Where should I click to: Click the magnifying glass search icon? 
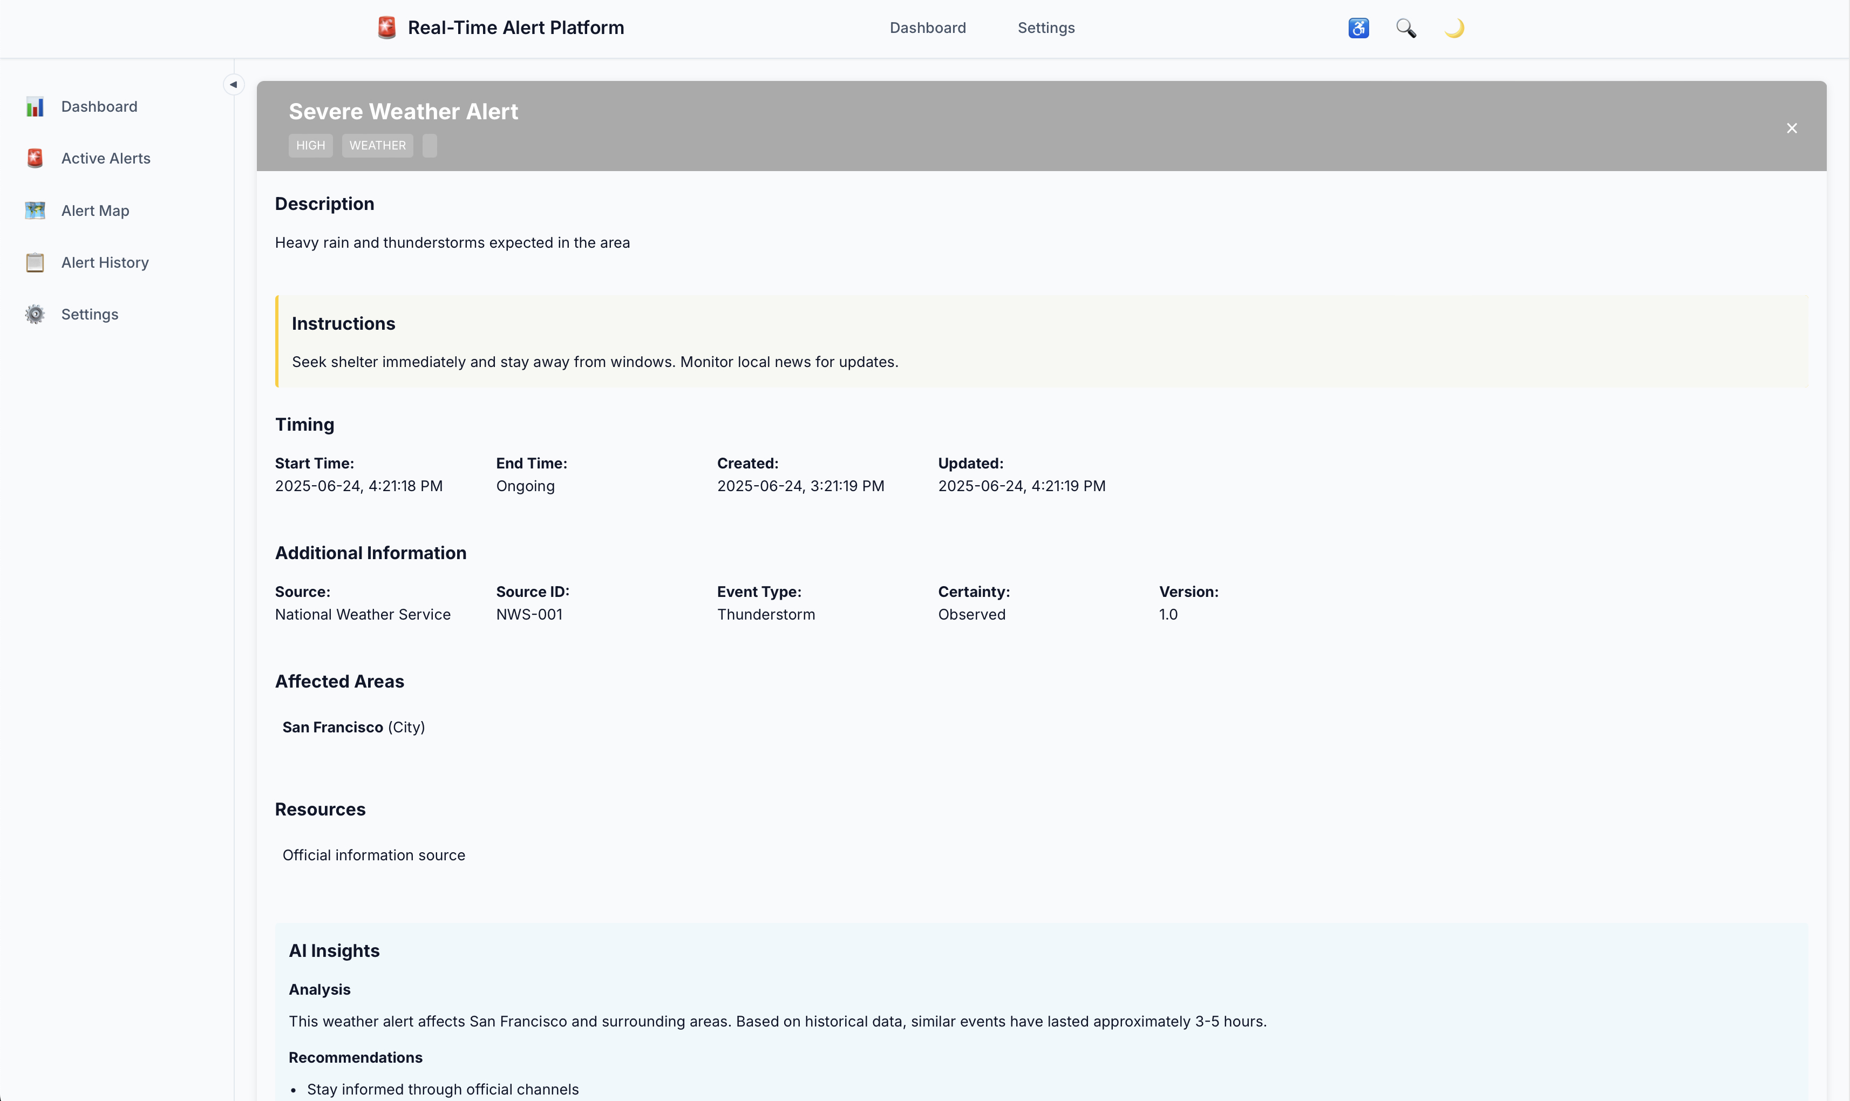pos(1406,28)
